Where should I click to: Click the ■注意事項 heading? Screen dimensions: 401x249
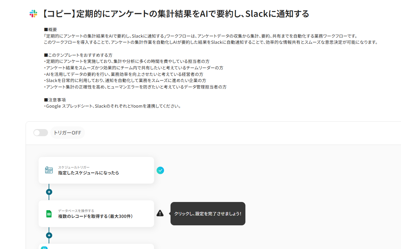click(55, 100)
